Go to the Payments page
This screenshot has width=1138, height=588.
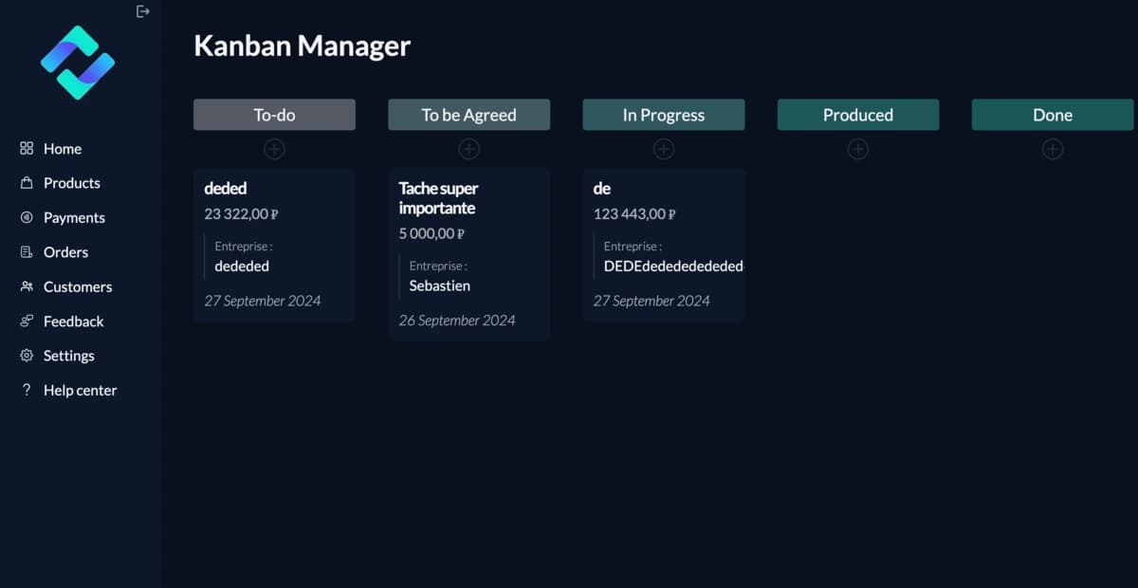point(74,217)
